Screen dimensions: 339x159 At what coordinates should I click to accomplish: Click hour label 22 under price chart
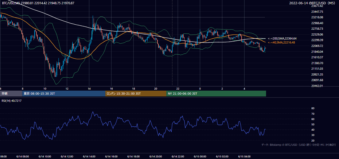pyautogui.click(x=178, y=89)
